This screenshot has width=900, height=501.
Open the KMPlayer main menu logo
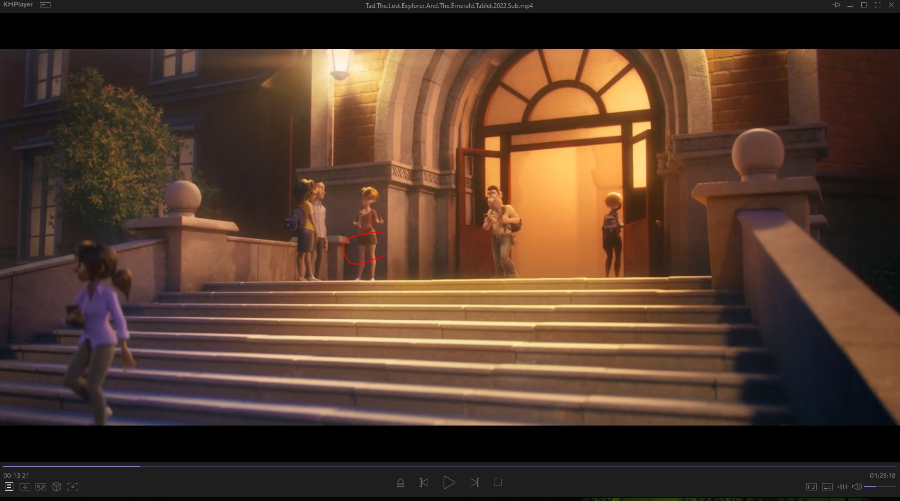pyautogui.click(x=18, y=5)
